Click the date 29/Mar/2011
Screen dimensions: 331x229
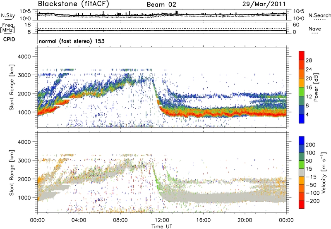264,4
